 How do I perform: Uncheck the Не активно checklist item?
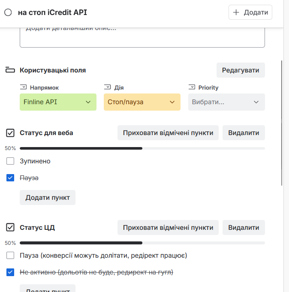[x=10, y=272]
